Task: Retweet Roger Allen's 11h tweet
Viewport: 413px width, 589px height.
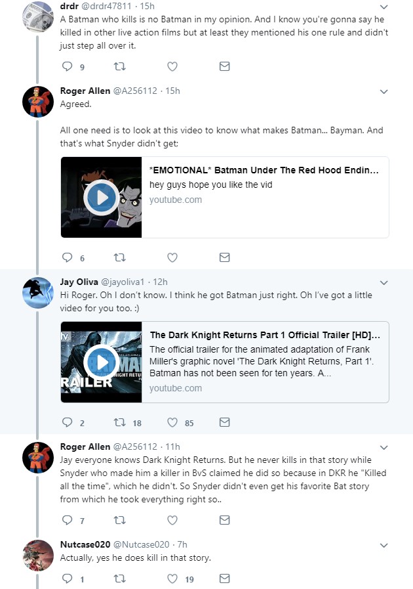Action: (x=120, y=520)
